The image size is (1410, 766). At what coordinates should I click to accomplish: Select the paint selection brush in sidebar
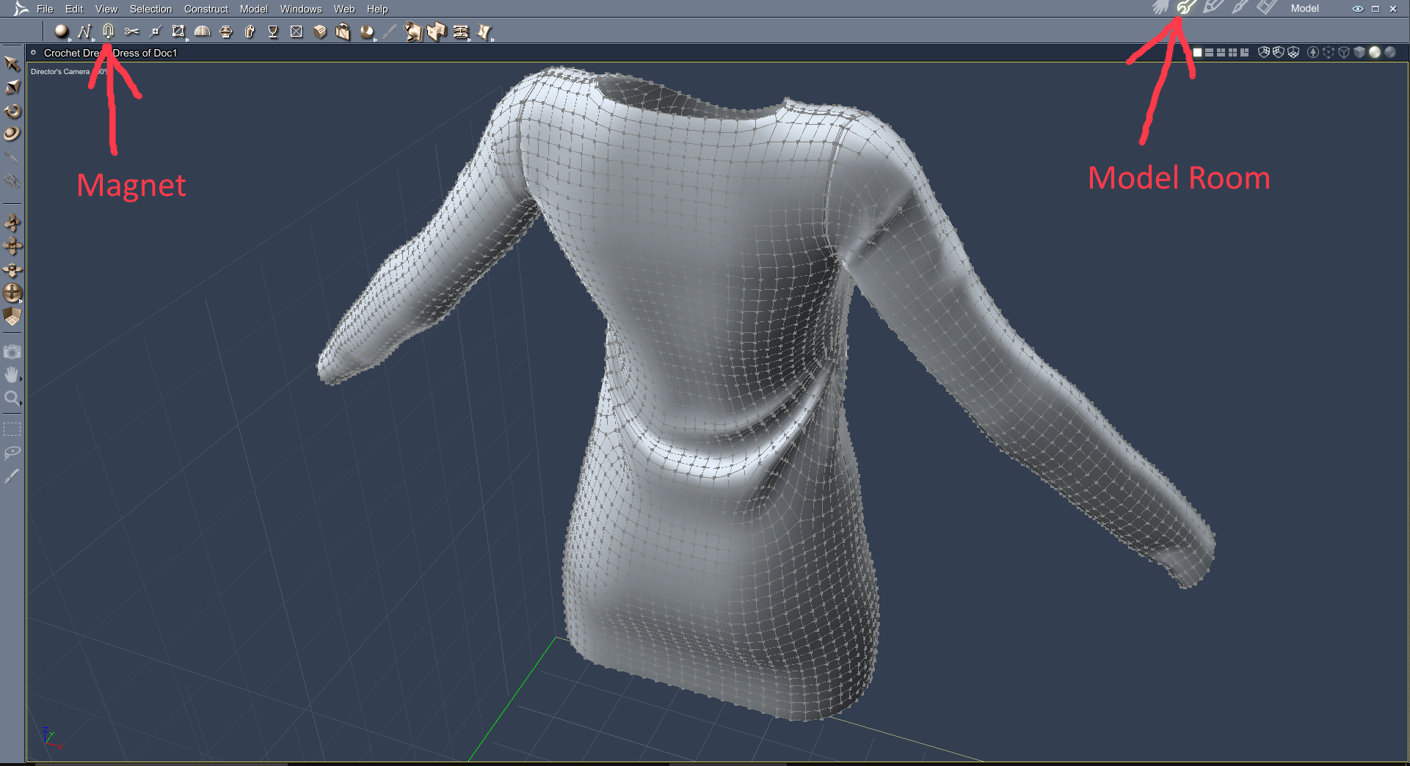(12, 476)
